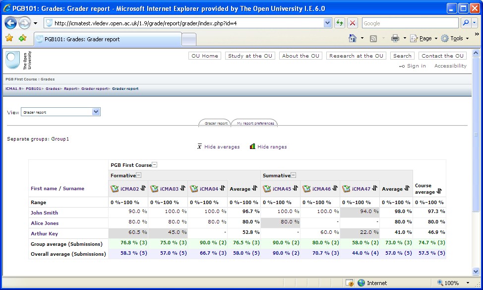This screenshot has height=290, width=483.
Task: Click the RSS feeds icon
Action: coord(373,39)
